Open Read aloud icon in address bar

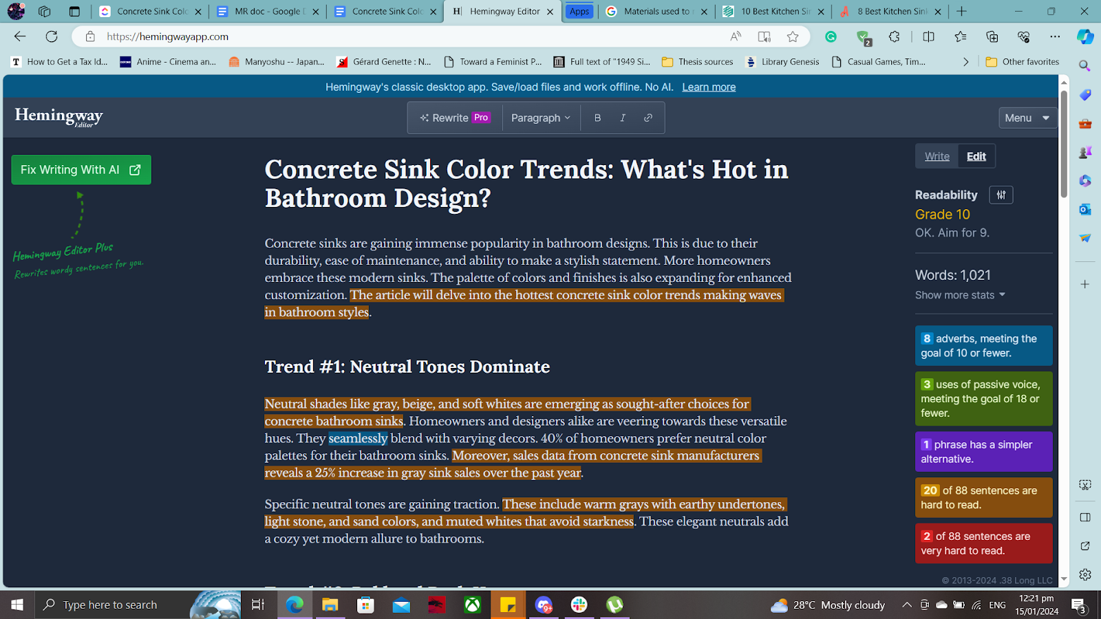(736, 36)
